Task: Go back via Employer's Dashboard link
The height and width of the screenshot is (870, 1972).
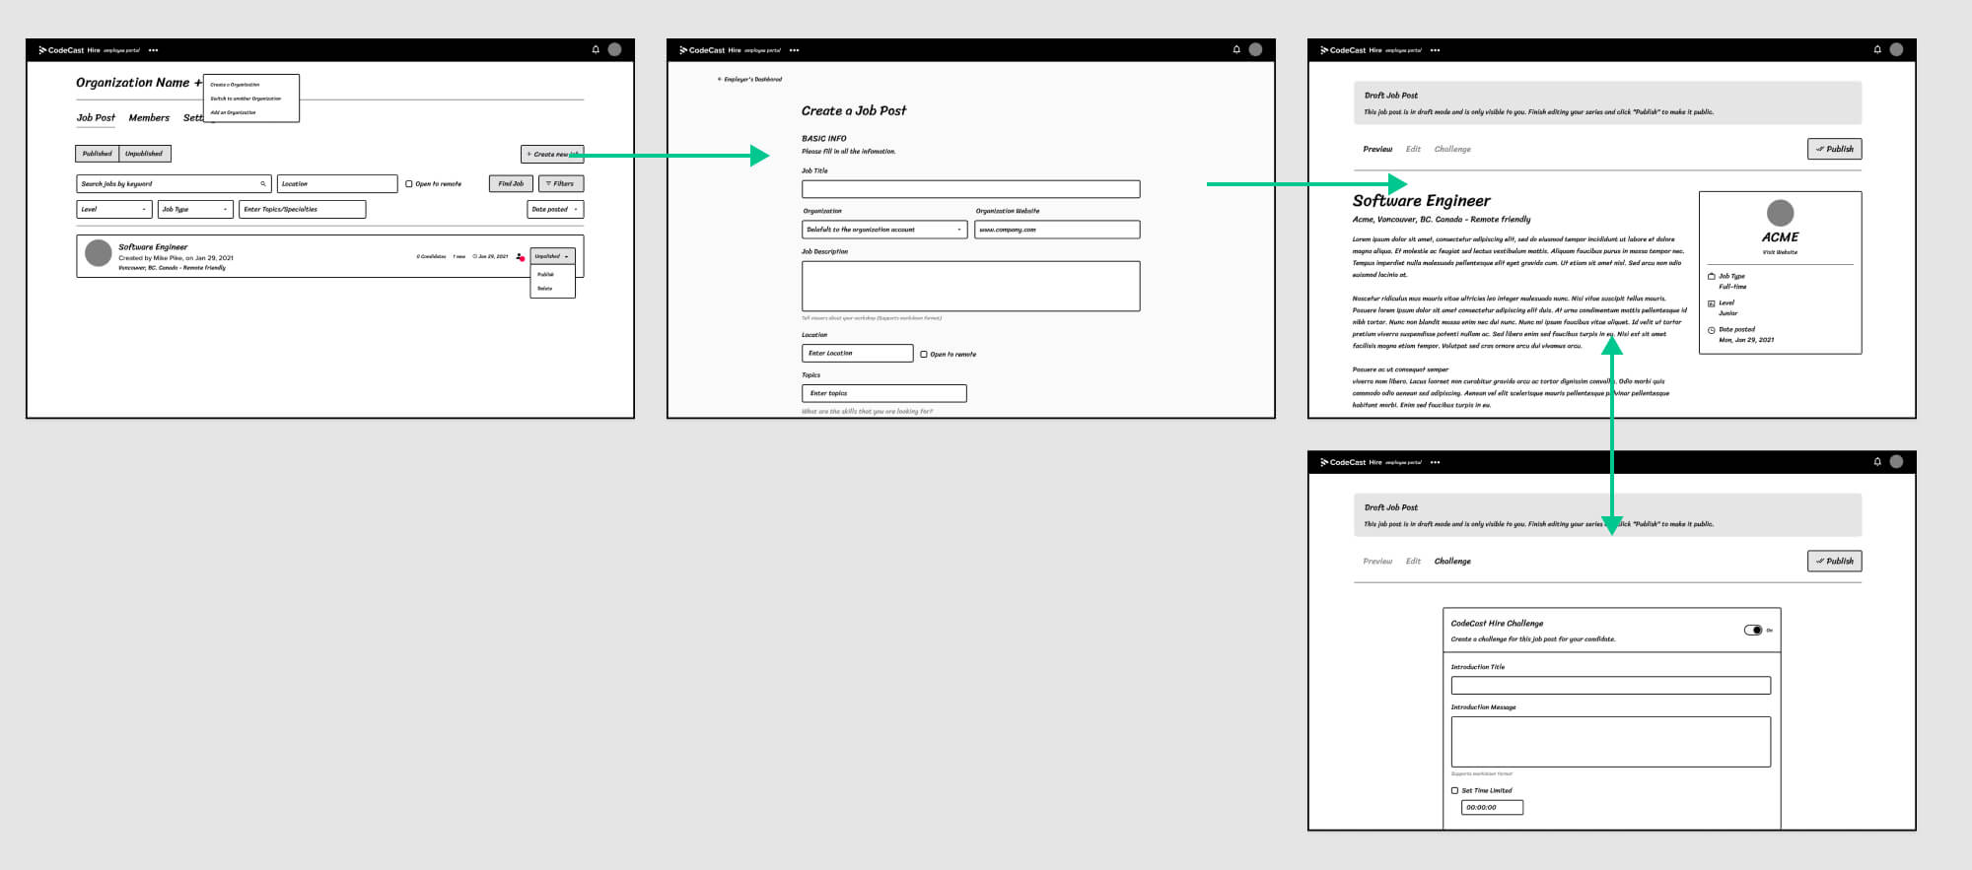Action: coord(749,79)
